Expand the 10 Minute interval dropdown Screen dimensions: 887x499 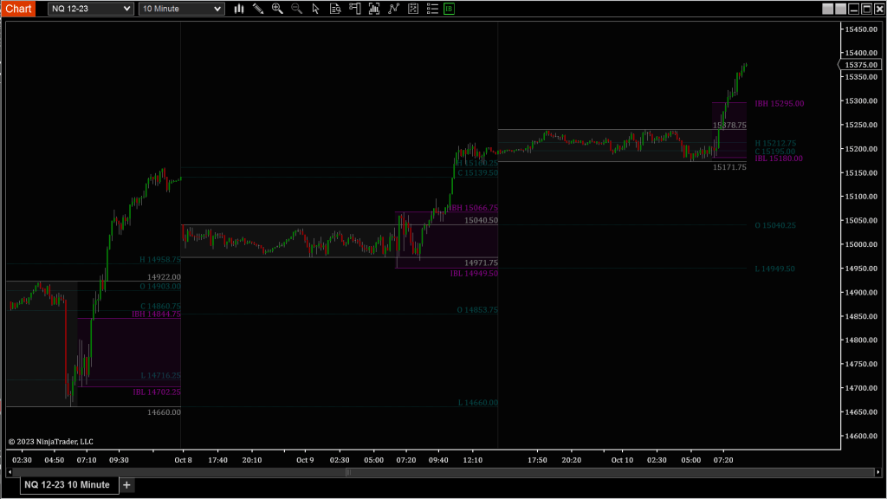182,9
